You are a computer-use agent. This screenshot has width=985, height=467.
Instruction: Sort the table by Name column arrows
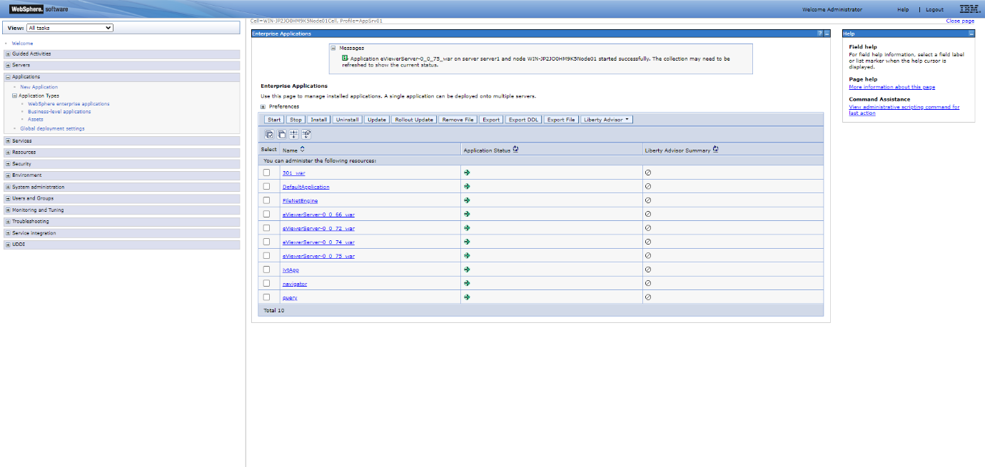(302, 150)
